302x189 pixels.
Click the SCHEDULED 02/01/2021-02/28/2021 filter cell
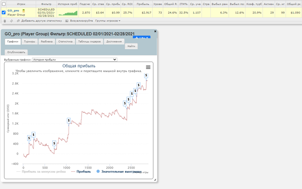coord(46,13)
